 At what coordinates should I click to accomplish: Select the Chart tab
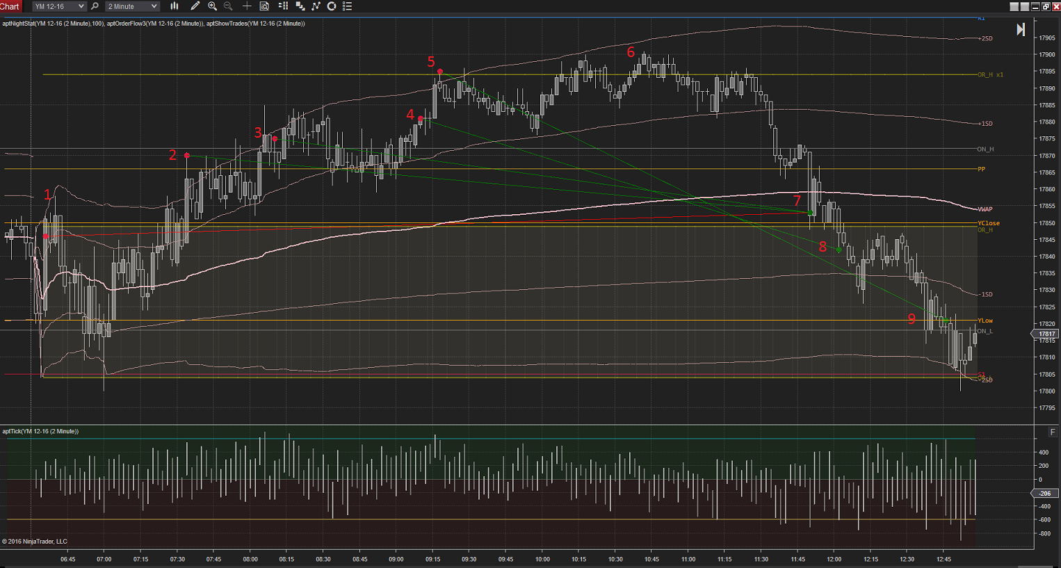tap(10, 6)
